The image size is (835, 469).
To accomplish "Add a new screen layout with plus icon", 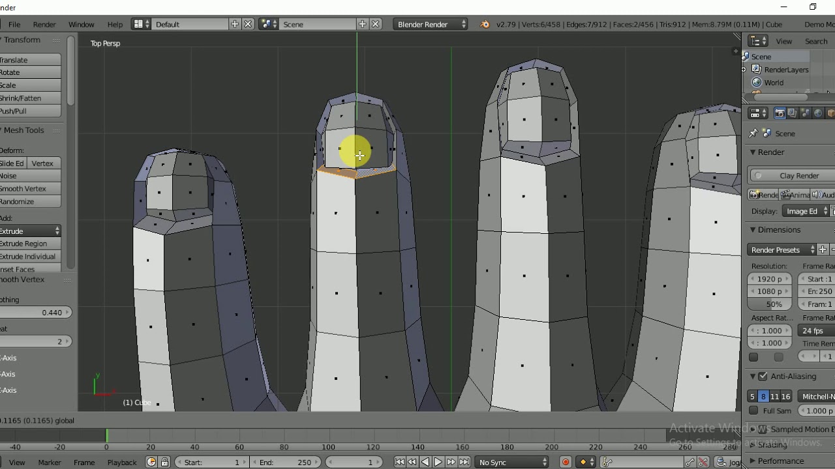I will (x=235, y=24).
